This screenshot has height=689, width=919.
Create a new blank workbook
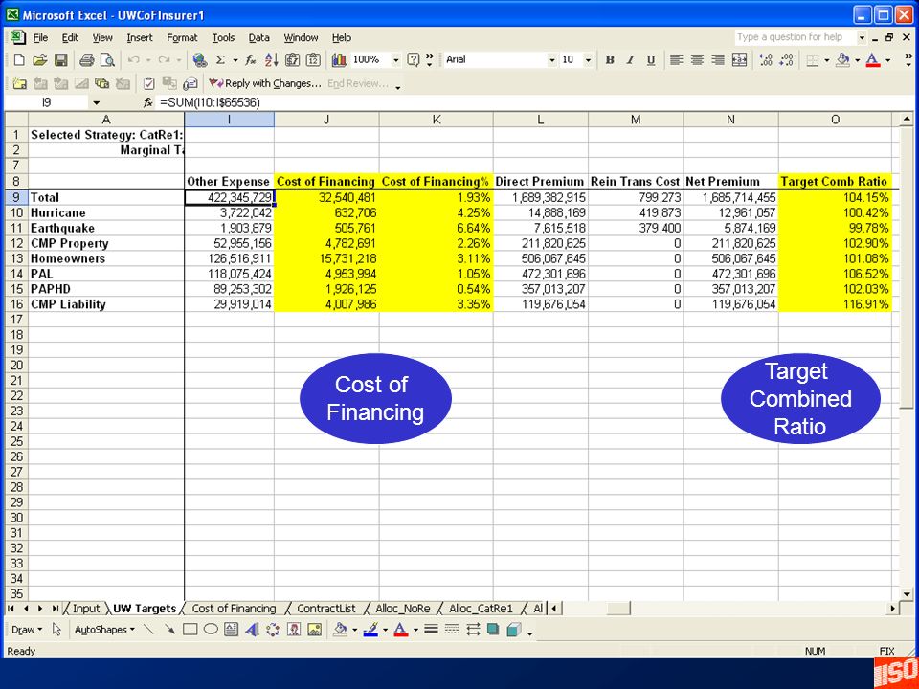click(x=19, y=59)
